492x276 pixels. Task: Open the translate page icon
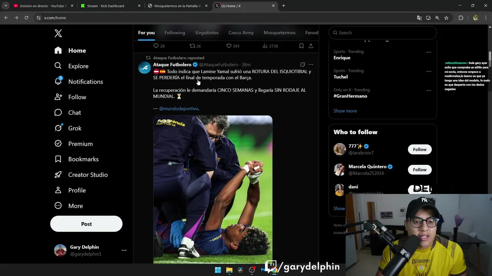[x=419, y=18]
